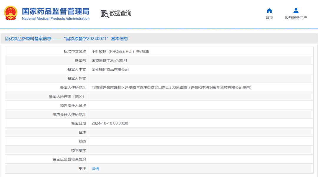
Task: Click the 首页 text label
Action: pos(269,18)
